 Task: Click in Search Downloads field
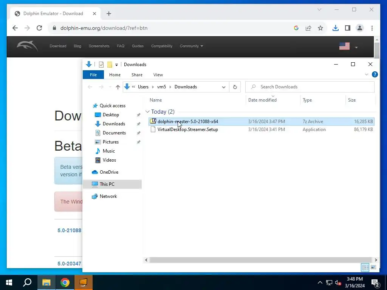pos(310,87)
